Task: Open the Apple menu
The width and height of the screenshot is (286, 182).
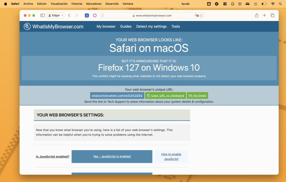Action: coord(6,4)
